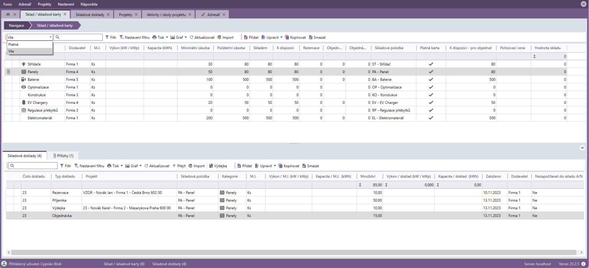The height and width of the screenshot is (268, 589).
Task: Click the scales icon beside Regulace přebytků
Action: [x=24, y=110]
